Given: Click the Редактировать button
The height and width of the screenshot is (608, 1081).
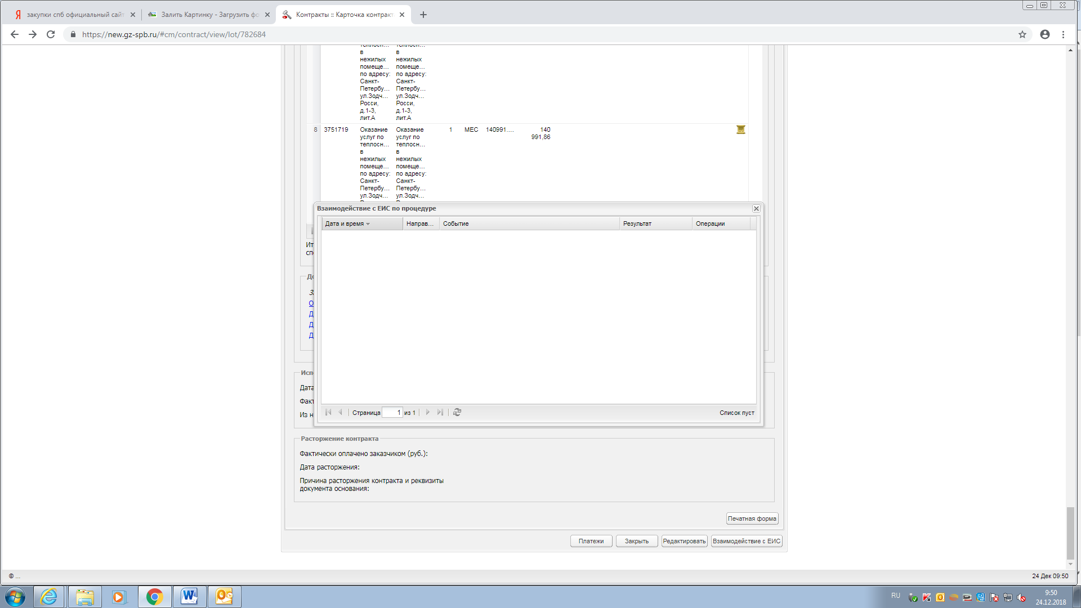Looking at the screenshot, I should click(684, 541).
